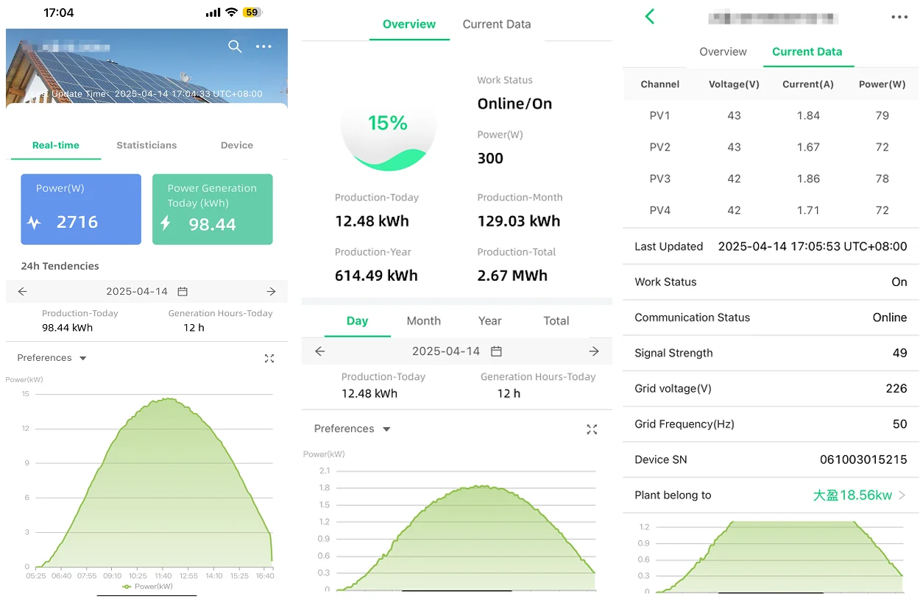Viewport: 920px width, 602px height.
Task: Open the three-dot menu on plant header
Action: point(263,46)
